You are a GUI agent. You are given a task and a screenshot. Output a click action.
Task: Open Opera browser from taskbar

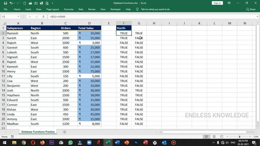pos(33,143)
